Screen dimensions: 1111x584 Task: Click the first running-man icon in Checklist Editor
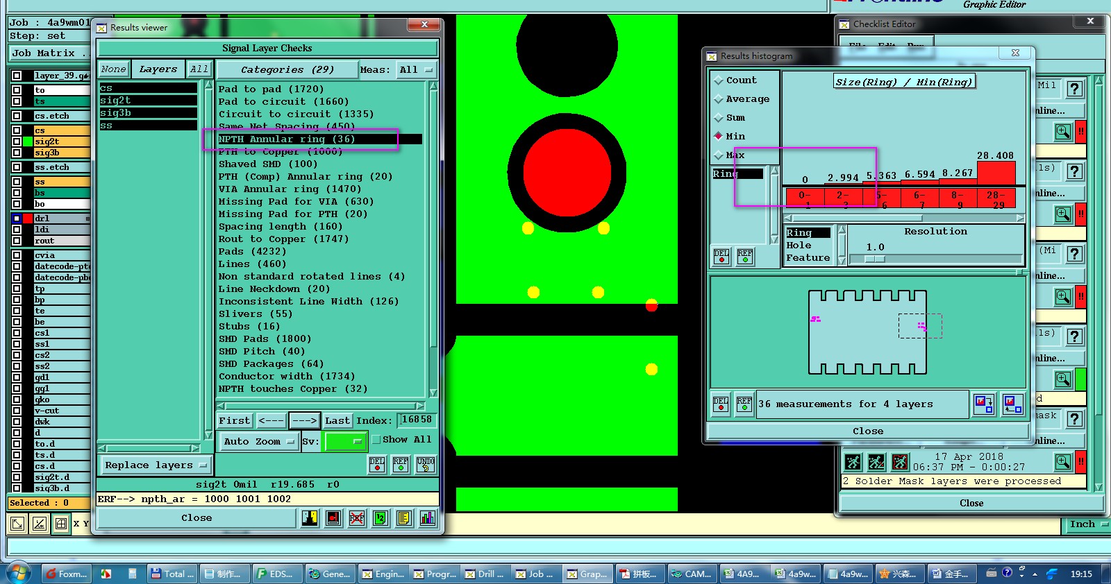[x=853, y=462]
